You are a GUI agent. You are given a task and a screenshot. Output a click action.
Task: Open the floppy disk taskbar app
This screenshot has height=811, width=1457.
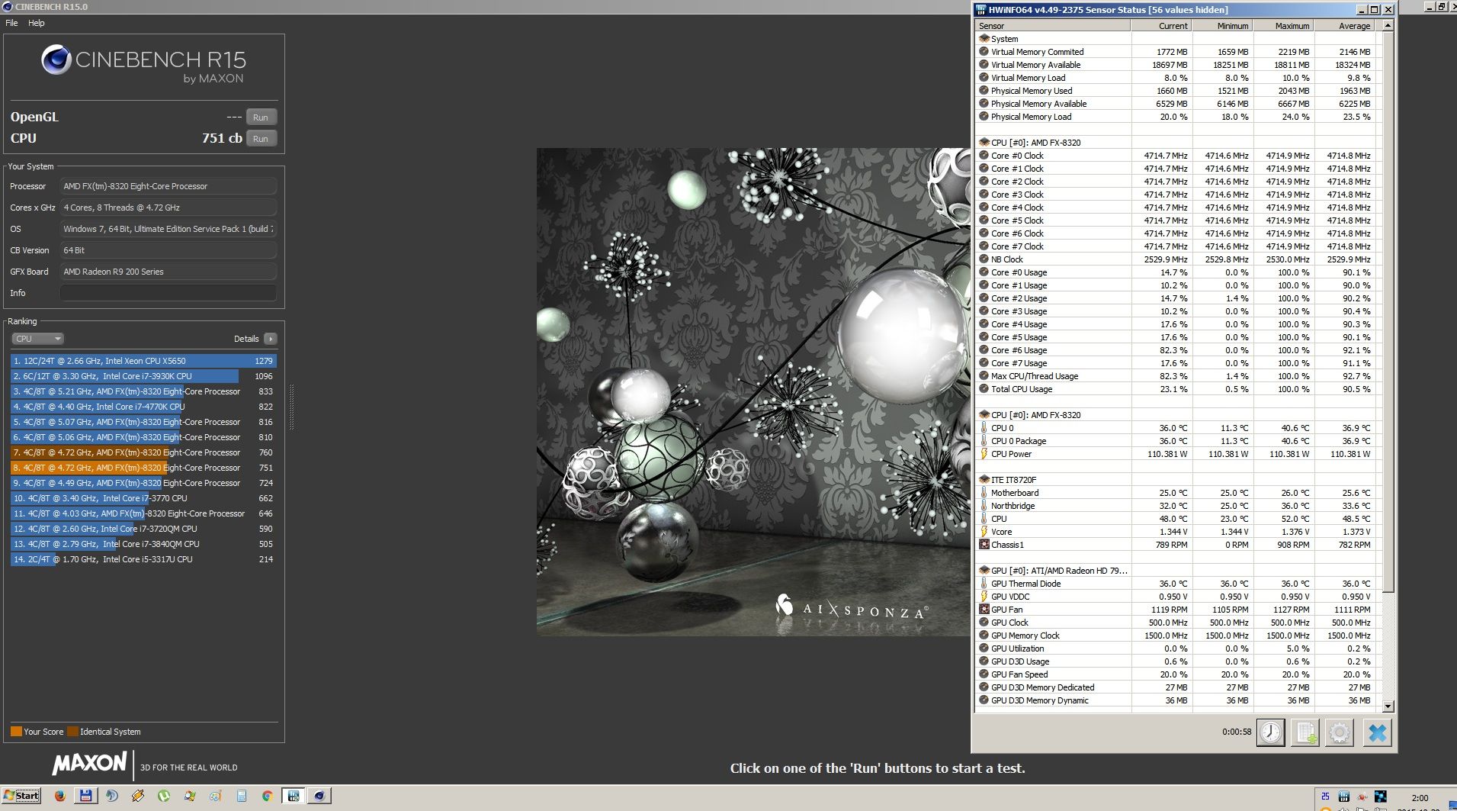pos(85,796)
